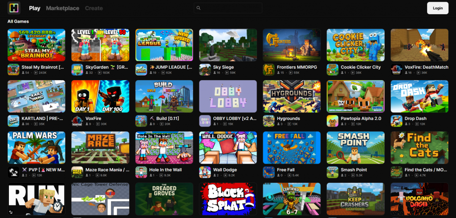Open the Drop Dash title link
Screen dimensions: 456x218
pos(415,119)
